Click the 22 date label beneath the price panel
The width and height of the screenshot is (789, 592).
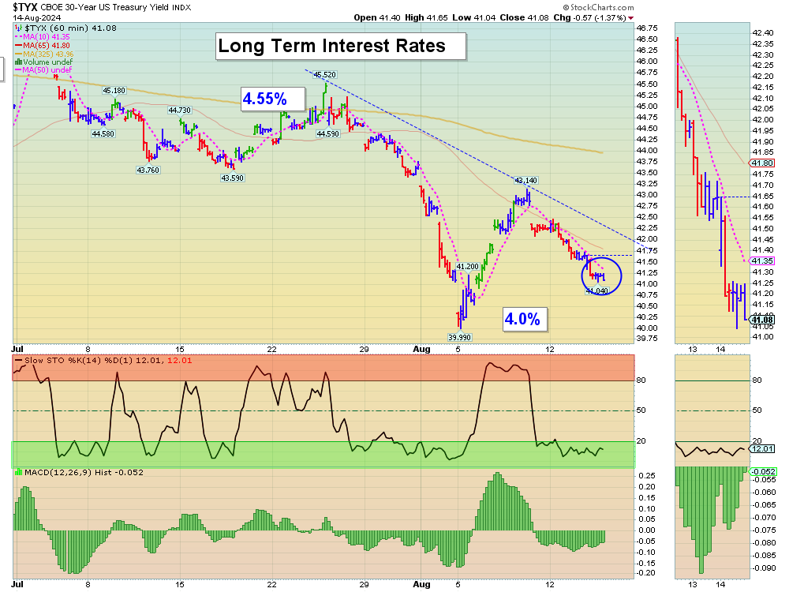[271, 350]
